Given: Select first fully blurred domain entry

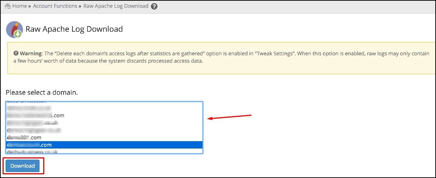Looking at the screenshot, I should pyautogui.click(x=104, y=108).
